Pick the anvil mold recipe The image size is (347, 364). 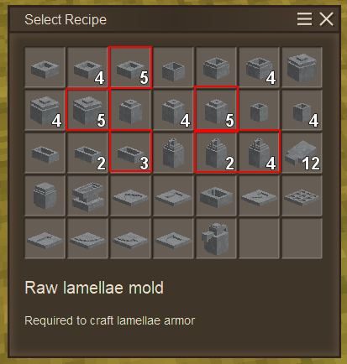point(87,195)
